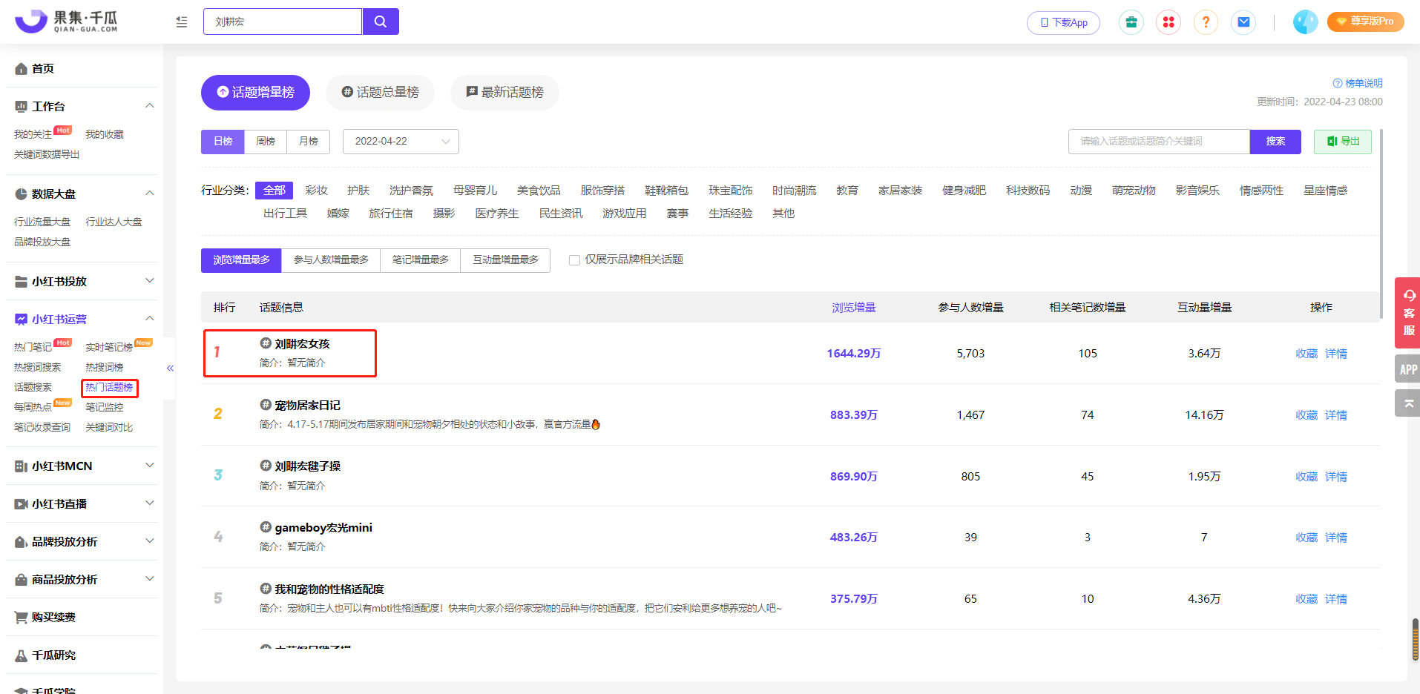
Task: Open the date dropdown 2022-04-22
Action: pyautogui.click(x=401, y=142)
